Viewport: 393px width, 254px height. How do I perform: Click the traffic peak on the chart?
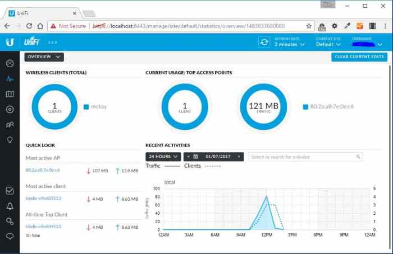[x=267, y=196]
